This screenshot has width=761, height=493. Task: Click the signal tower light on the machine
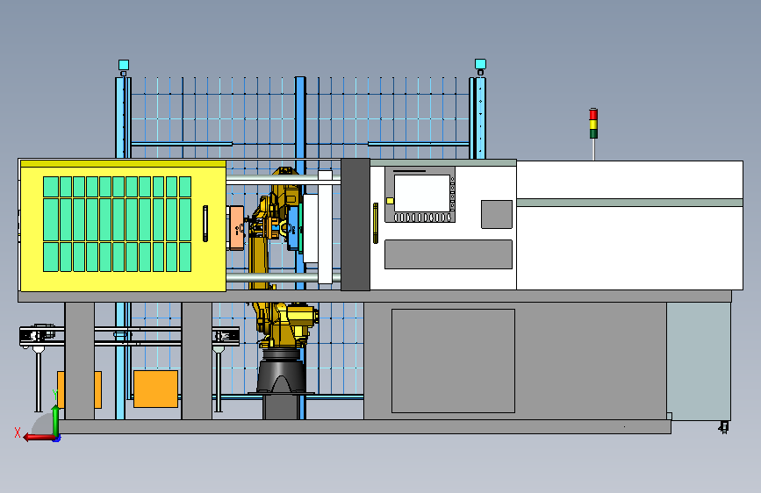593,123
